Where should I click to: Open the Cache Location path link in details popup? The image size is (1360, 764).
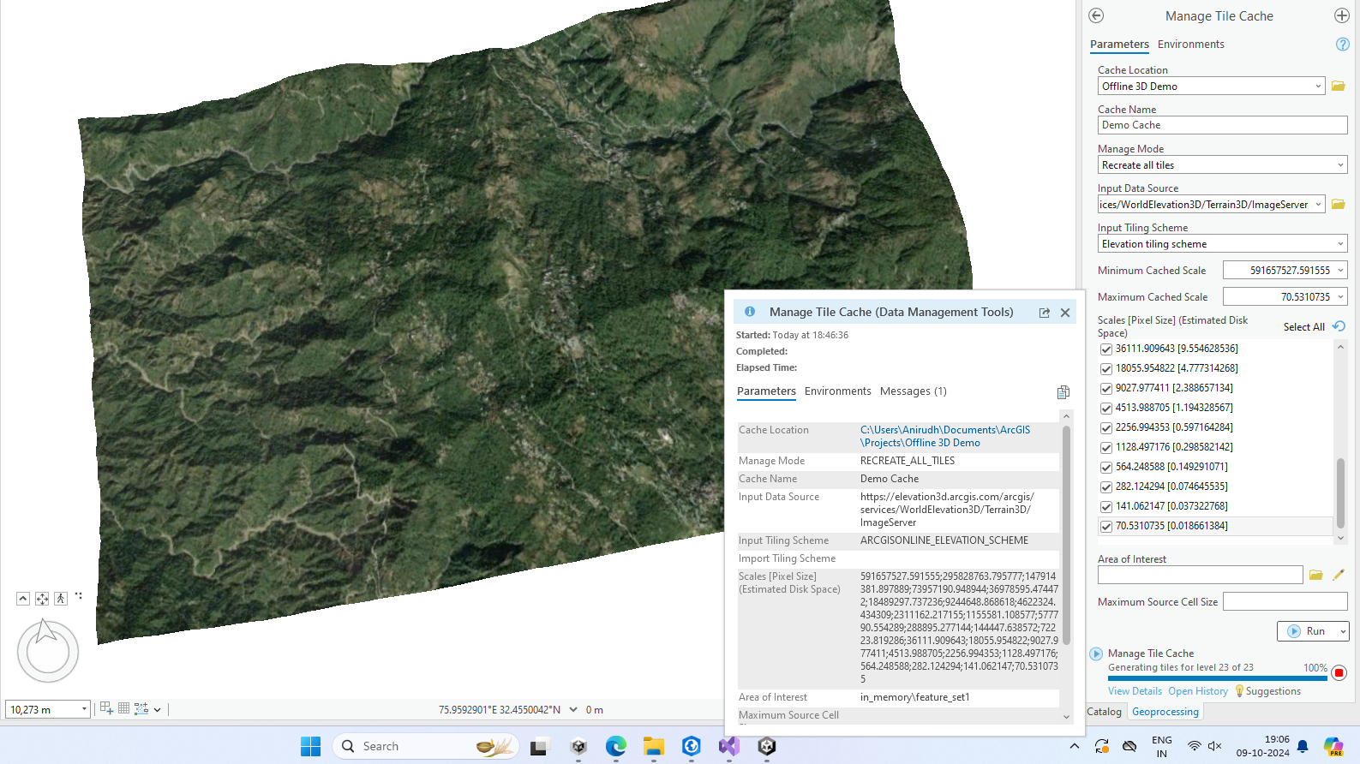tap(945, 436)
